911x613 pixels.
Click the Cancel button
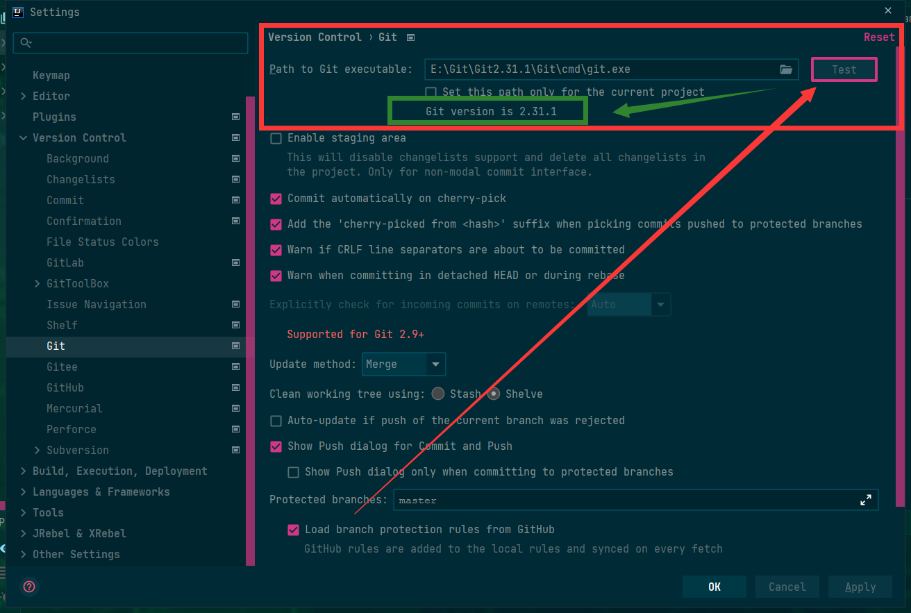[787, 587]
